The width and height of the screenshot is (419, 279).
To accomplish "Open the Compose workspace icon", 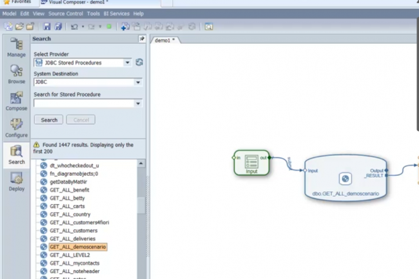I will pos(16,101).
